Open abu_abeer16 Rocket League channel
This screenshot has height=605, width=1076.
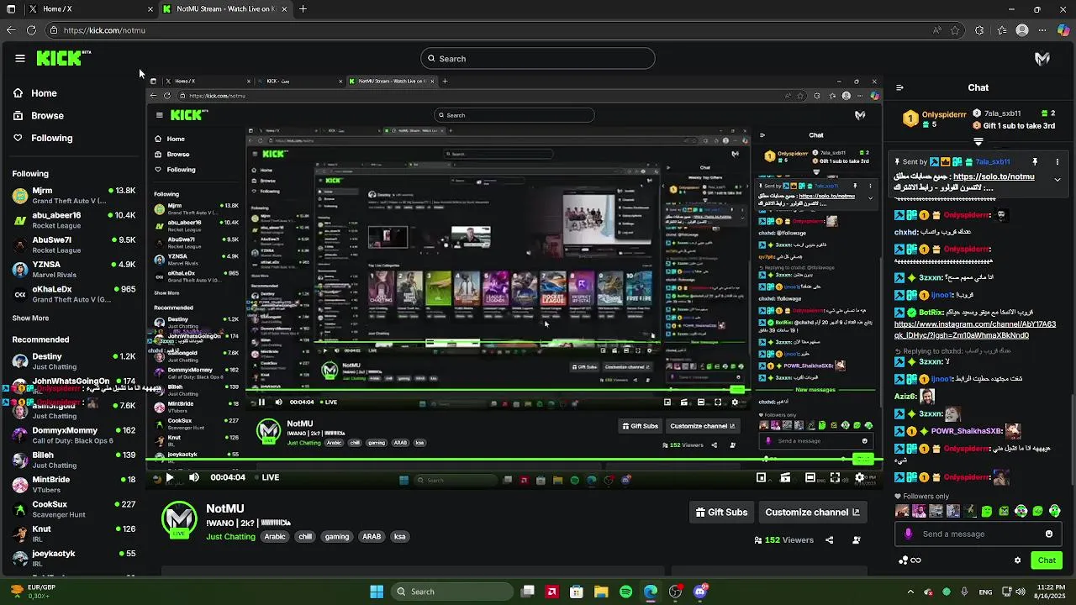tap(74, 220)
